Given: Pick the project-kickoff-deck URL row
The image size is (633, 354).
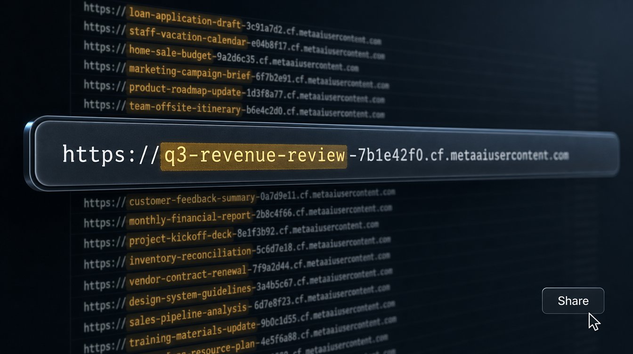Looking at the screenshot, I should click(x=231, y=233).
